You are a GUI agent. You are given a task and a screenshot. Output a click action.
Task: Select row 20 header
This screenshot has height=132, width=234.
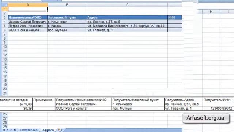click(x=5, y=89)
